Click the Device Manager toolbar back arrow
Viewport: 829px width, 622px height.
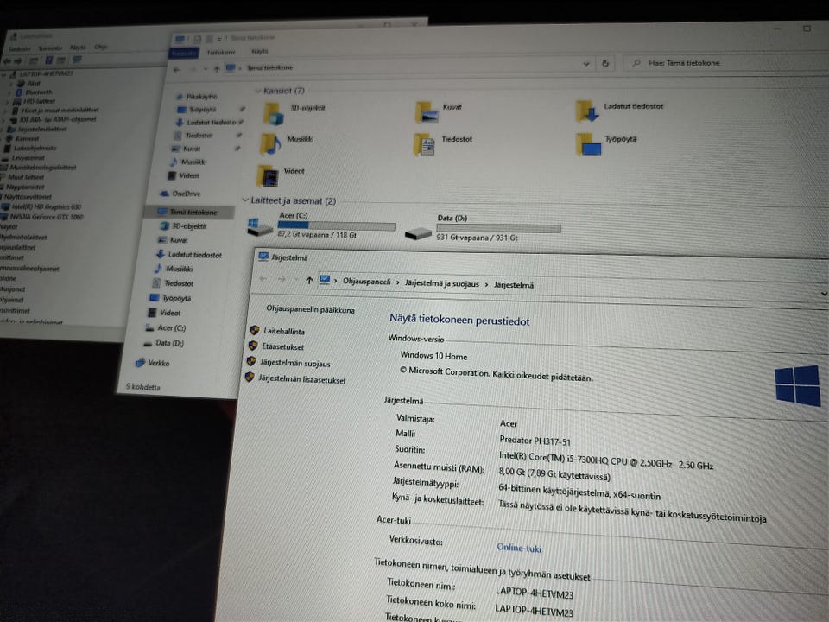tap(8, 60)
